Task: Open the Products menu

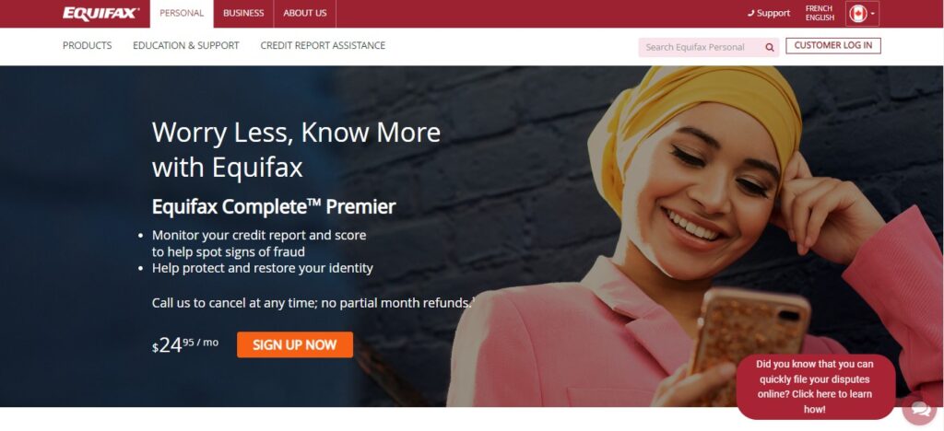Action: [x=88, y=46]
